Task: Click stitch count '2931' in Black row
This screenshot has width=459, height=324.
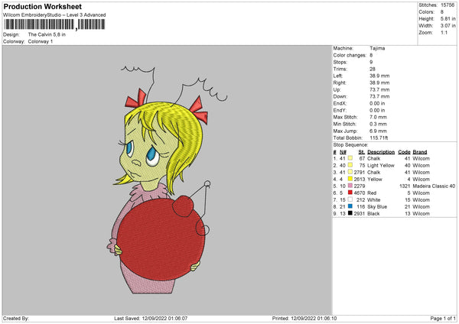Action: 360,213
